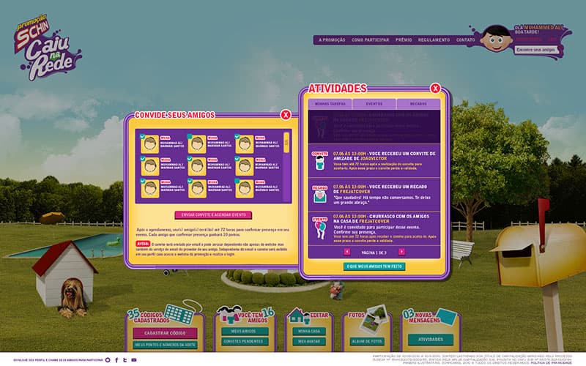Click the Evento balloons activity icon

319,228
